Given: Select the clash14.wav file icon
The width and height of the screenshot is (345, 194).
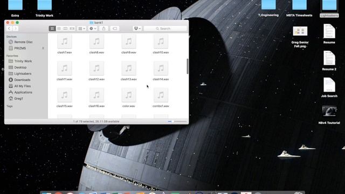Looking at the screenshot, I should coord(161,68).
